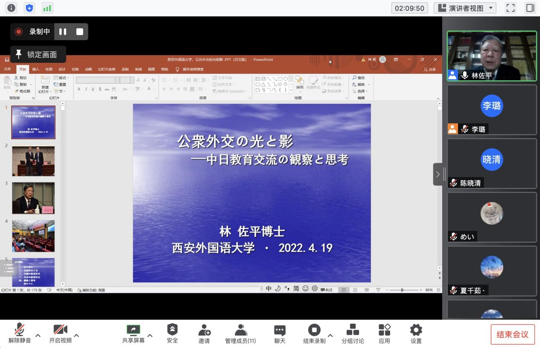Expand share screen options arrow
This screenshot has width=540, height=348.
point(150,336)
